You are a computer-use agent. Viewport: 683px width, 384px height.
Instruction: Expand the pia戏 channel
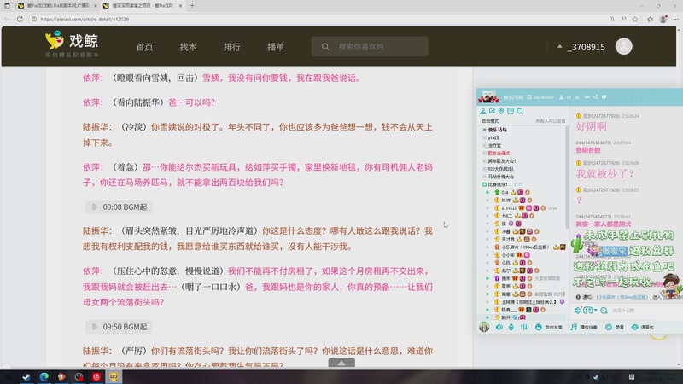pos(484,137)
